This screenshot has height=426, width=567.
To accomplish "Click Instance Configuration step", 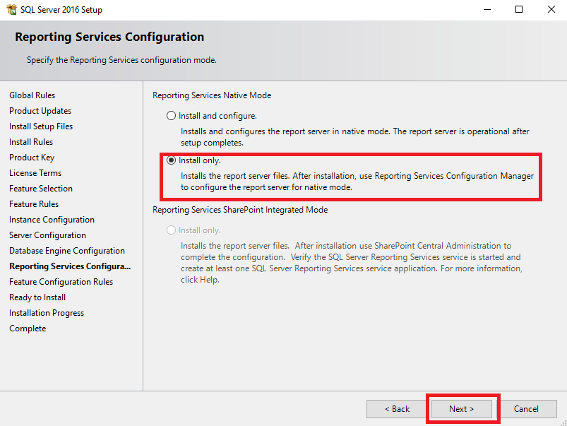I will [x=52, y=220].
